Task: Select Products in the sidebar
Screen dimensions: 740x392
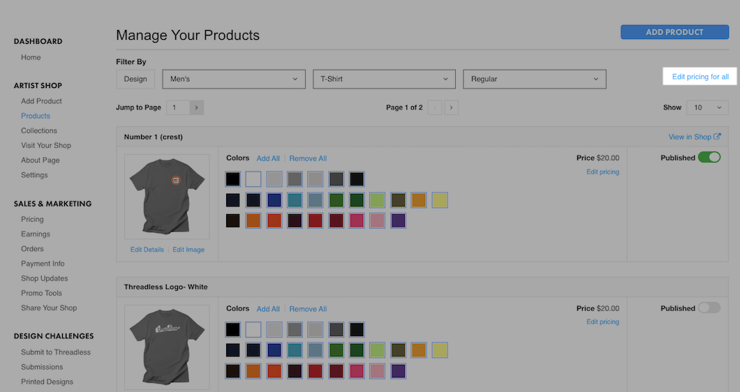Action: [x=36, y=116]
